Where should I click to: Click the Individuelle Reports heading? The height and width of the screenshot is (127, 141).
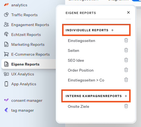[x=87, y=30]
